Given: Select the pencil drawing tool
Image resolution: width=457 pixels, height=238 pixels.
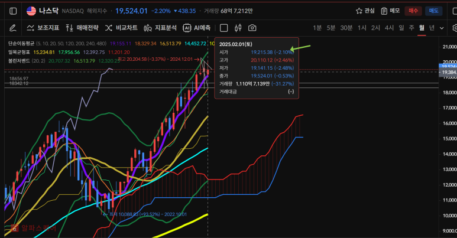Looking at the screenshot, I should tap(12, 28).
